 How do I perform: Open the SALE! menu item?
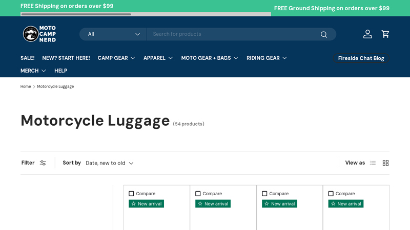point(27,58)
